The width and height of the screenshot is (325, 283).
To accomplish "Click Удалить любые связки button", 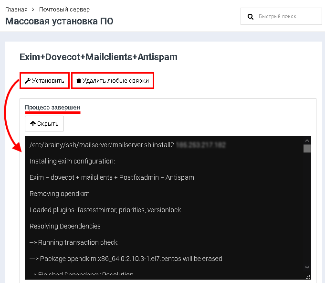I will [x=113, y=81].
